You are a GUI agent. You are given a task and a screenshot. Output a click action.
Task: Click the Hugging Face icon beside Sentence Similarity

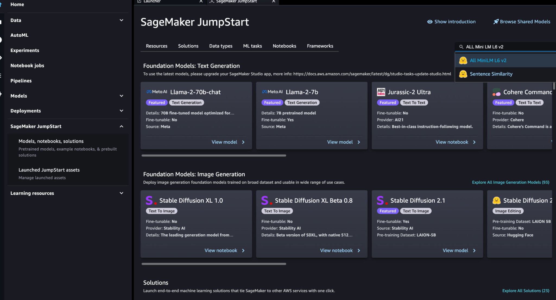tap(463, 74)
